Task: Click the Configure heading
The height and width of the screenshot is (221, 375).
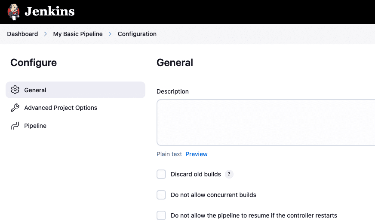Action: [34, 63]
